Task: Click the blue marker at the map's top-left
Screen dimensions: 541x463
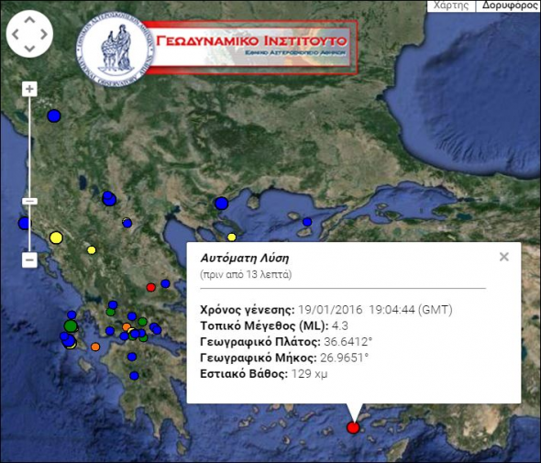Action: [54, 116]
